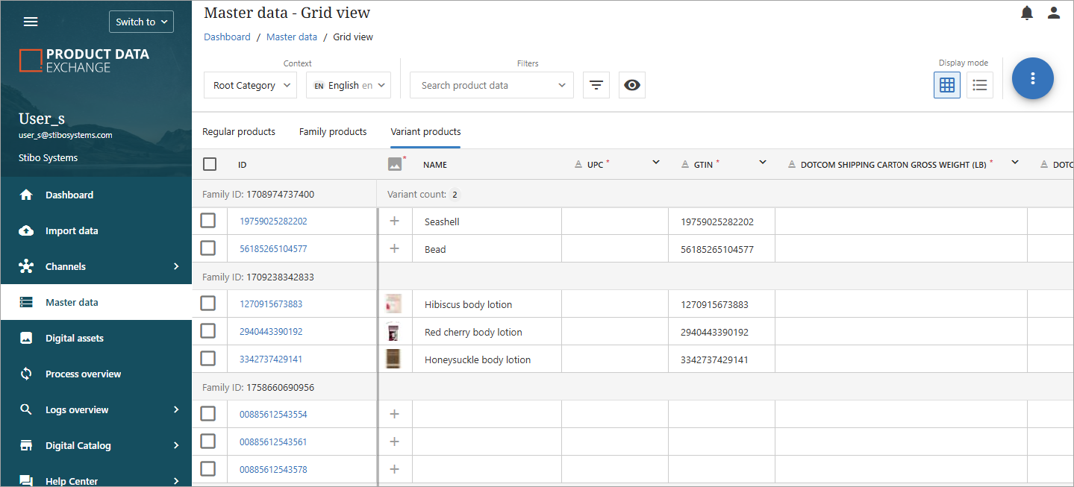The image size is (1074, 487).
Task: Click the Hibiscus body lotion thumbnail
Action: [393, 304]
